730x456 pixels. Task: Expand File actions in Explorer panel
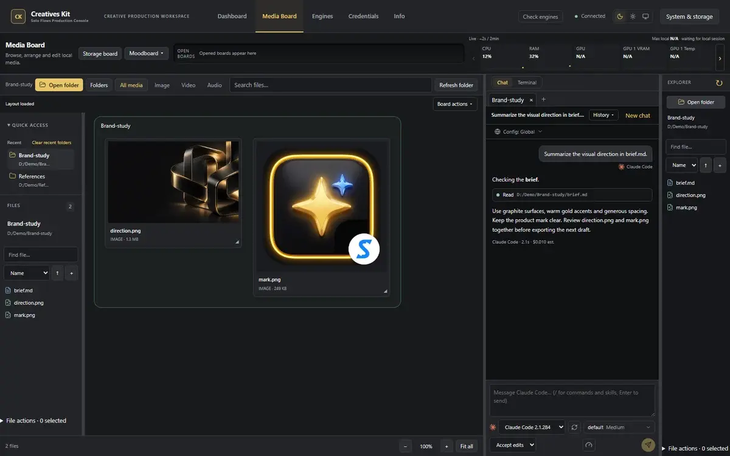pos(695,449)
